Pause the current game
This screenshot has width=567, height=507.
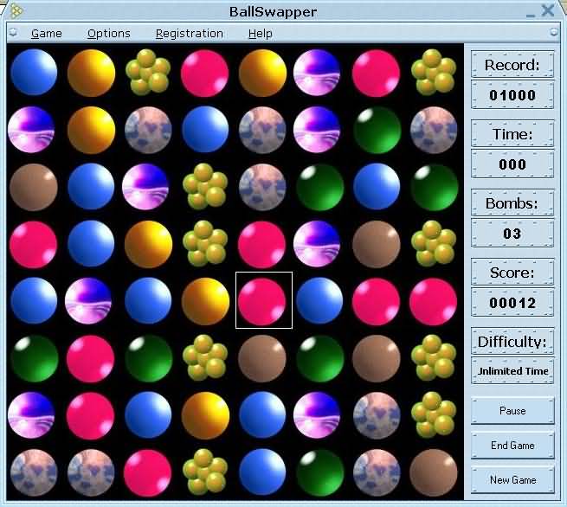click(x=512, y=411)
